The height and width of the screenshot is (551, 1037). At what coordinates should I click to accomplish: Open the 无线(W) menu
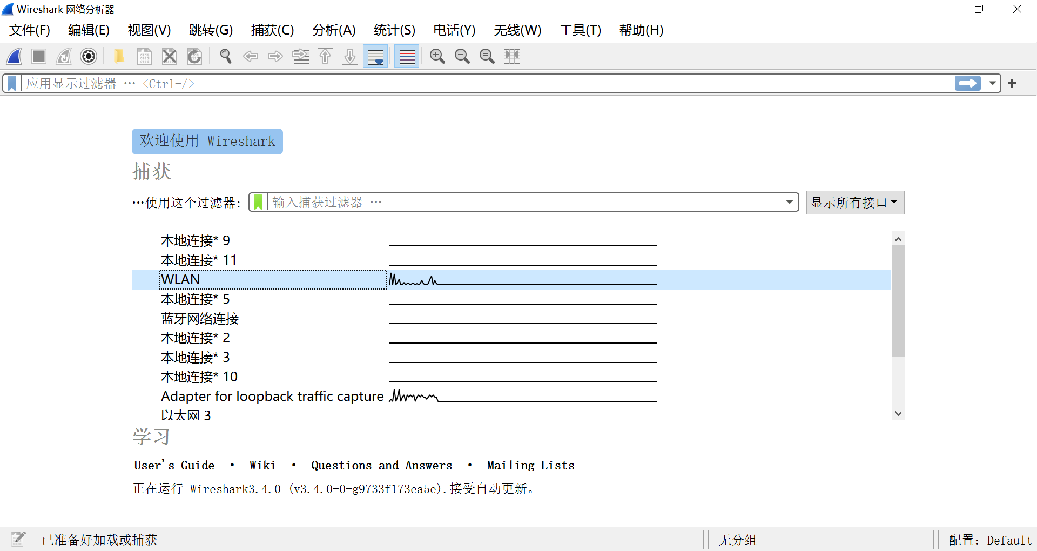pyautogui.click(x=518, y=30)
